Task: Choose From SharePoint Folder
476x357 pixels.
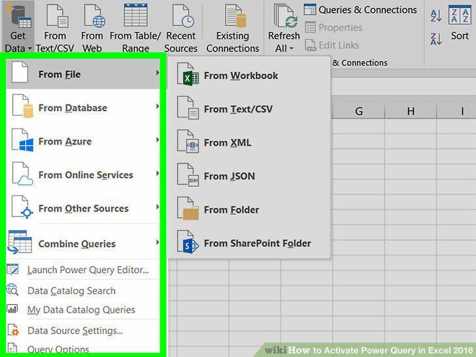Action: [249, 243]
